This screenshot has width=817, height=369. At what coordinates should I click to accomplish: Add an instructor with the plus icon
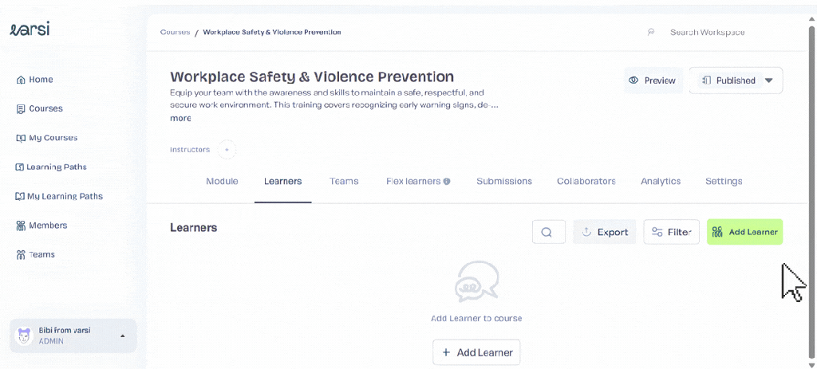pos(227,150)
